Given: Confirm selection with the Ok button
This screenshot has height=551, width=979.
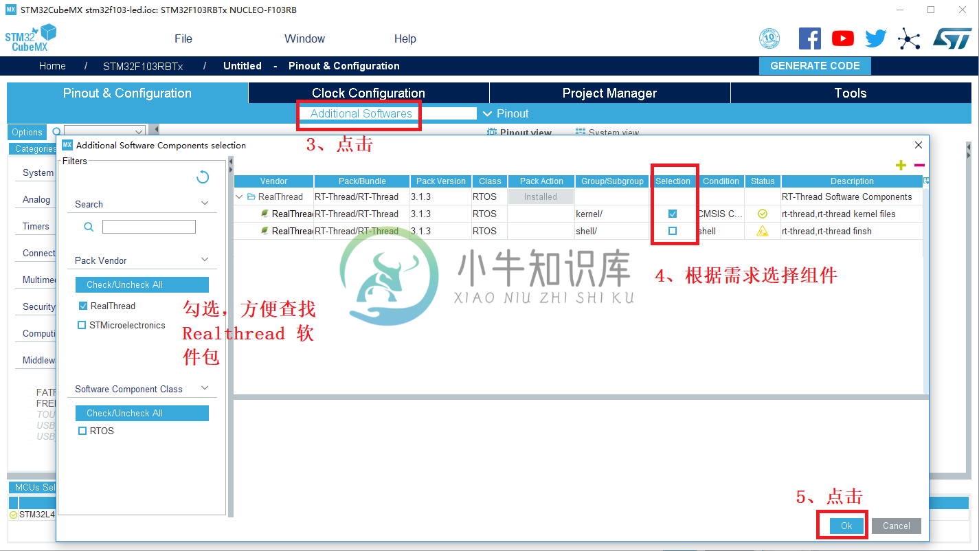Looking at the screenshot, I should [x=846, y=526].
